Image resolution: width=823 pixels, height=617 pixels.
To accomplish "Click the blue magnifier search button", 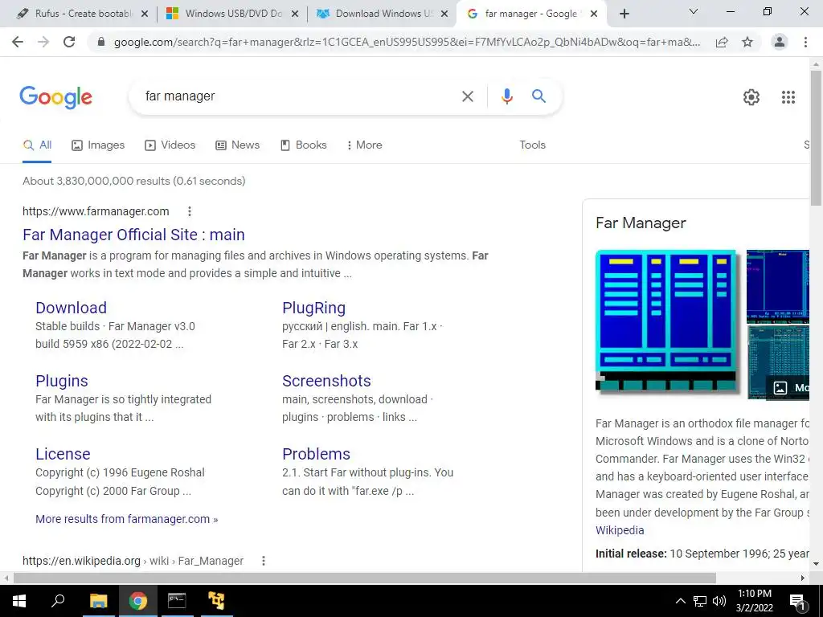I will click(538, 96).
